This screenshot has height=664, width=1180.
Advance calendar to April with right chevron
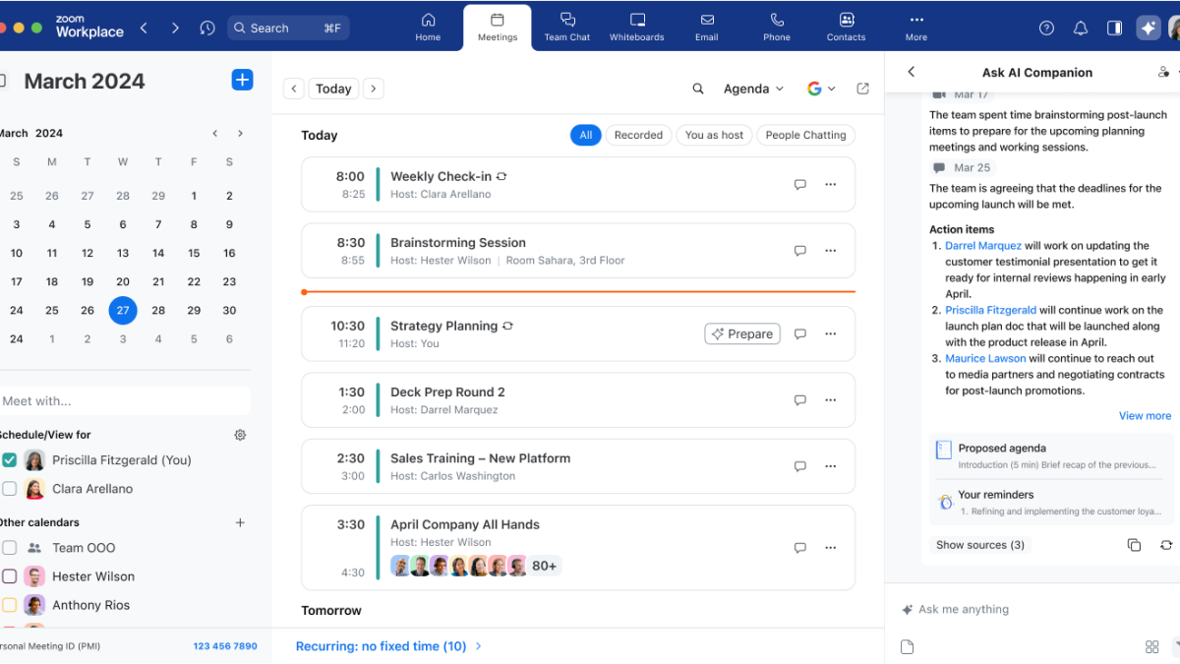pyautogui.click(x=239, y=133)
